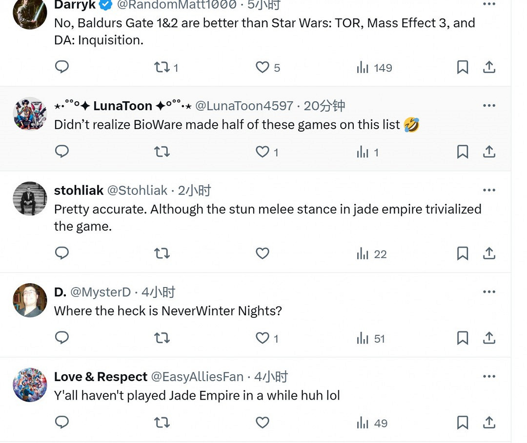Reply to Love & Respect's tweet
Viewport: 527px width, 443px height.
tap(62, 423)
